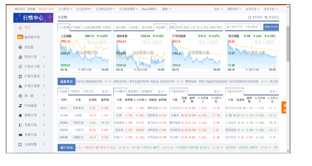Image resolution: width=312 pixels, height=166 pixels.
Task: Click the stock code search input field
Action: pyautogui.click(x=243, y=27)
